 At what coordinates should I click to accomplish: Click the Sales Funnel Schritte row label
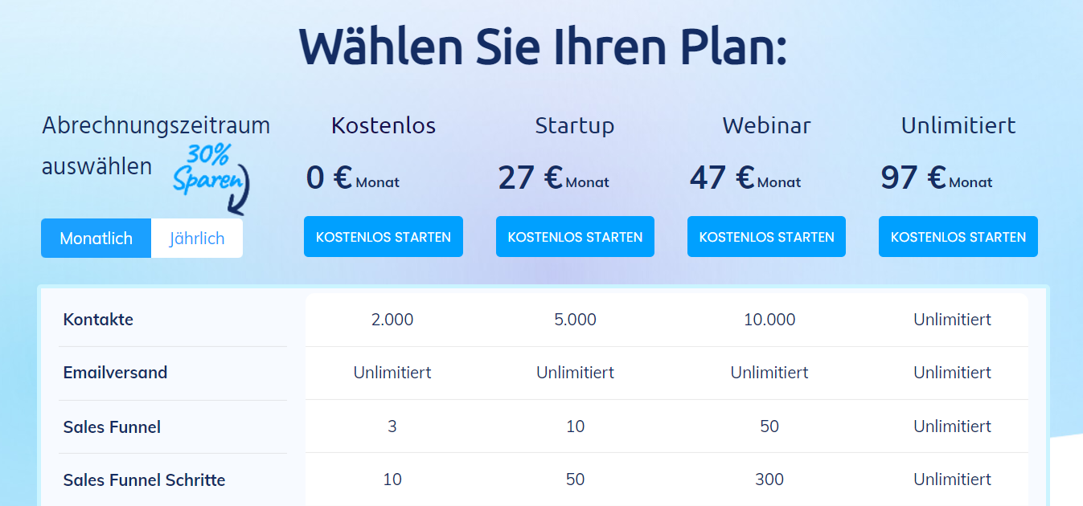[143, 479]
